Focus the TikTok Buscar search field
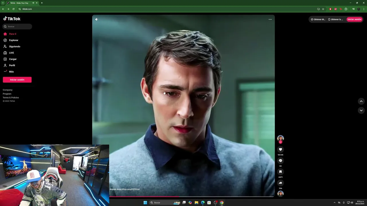 (x=17, y=27)
